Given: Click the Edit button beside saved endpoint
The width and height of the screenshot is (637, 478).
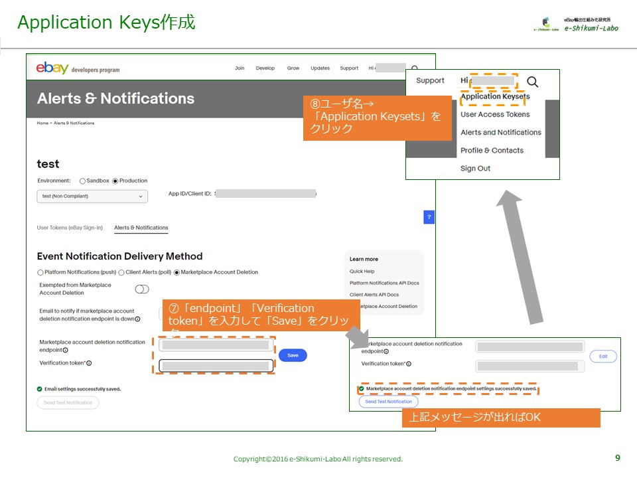Looking at the screenshot, I should coord(602,357).
